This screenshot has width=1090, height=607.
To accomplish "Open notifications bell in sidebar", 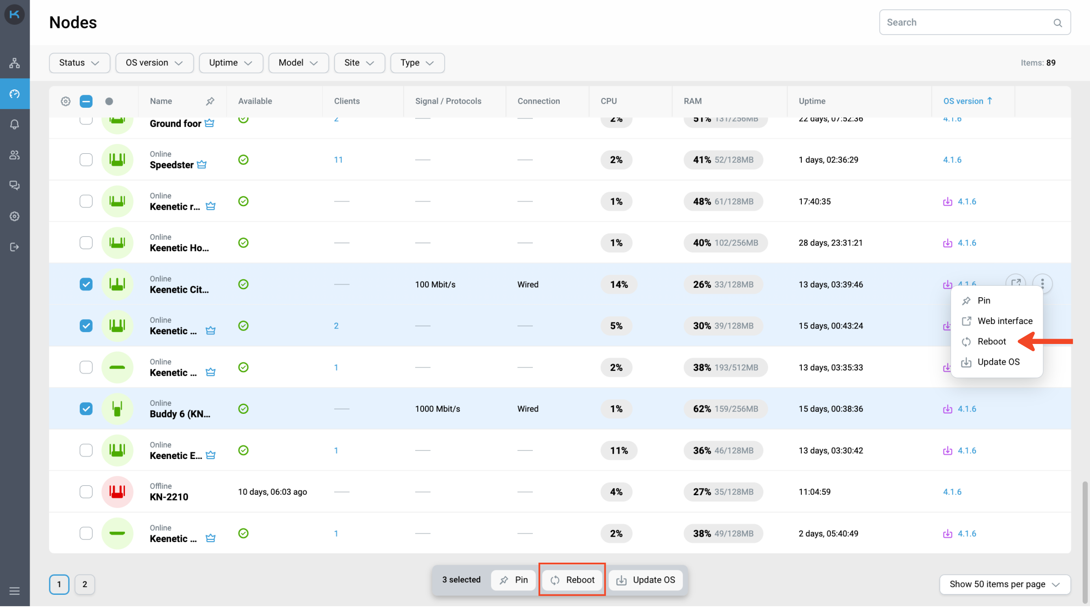I will (x=14, y=124).
